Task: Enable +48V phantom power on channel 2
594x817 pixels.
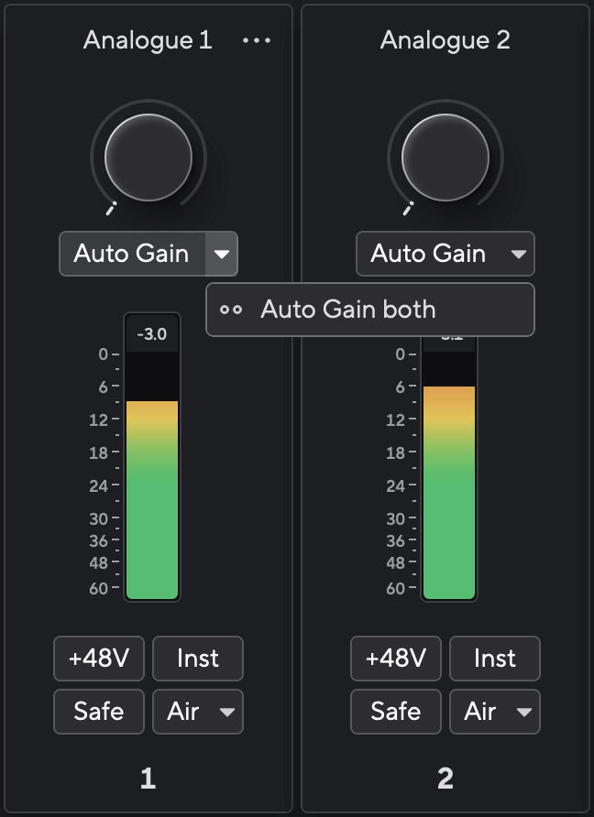Action: [396, 659]
